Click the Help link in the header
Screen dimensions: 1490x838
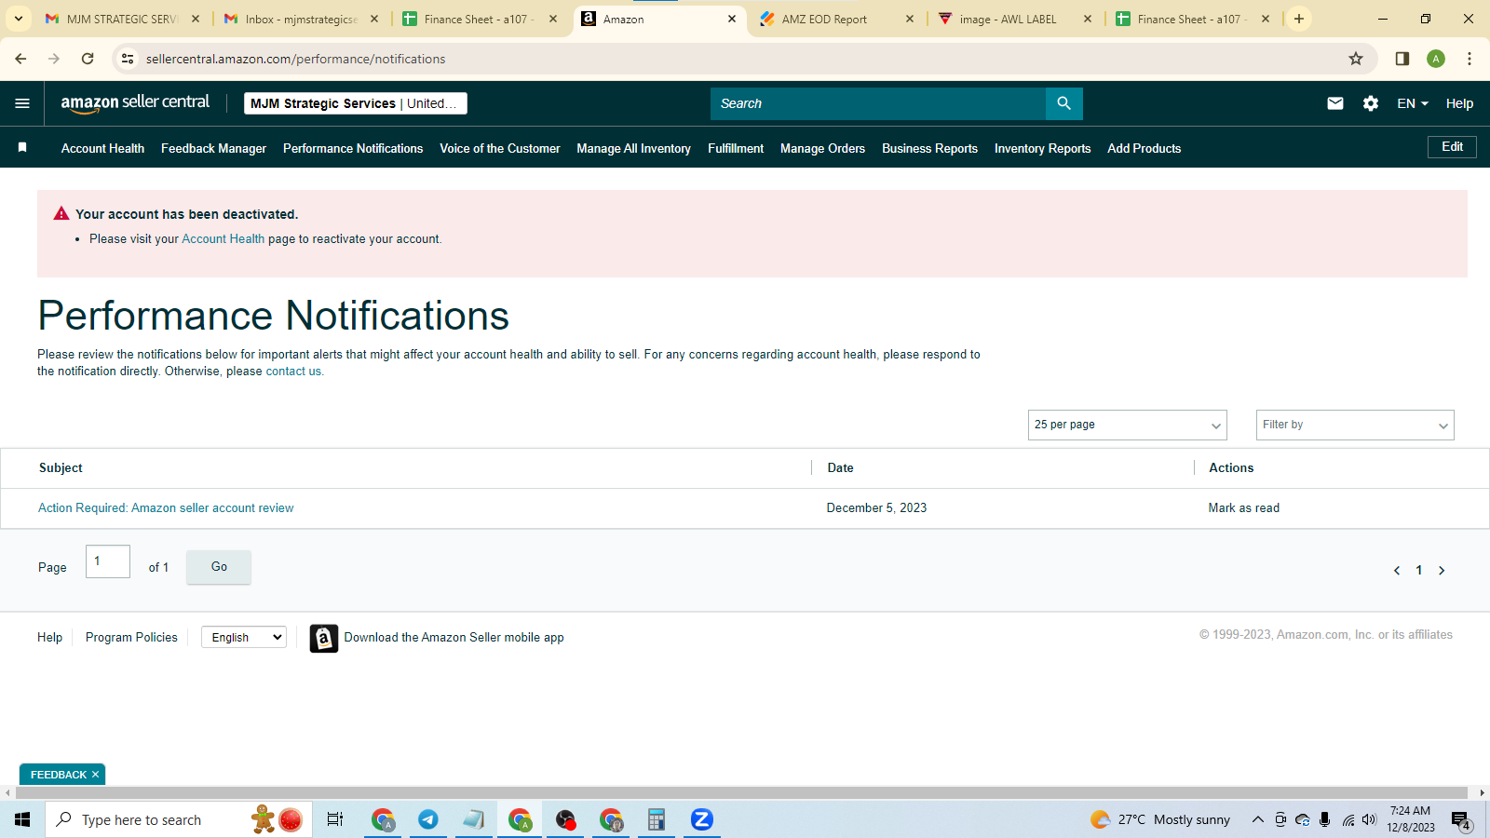[1459, 103]
